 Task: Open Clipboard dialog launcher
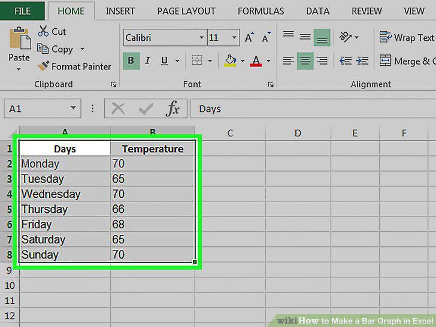pyautogui.click(x=113, y=84)
